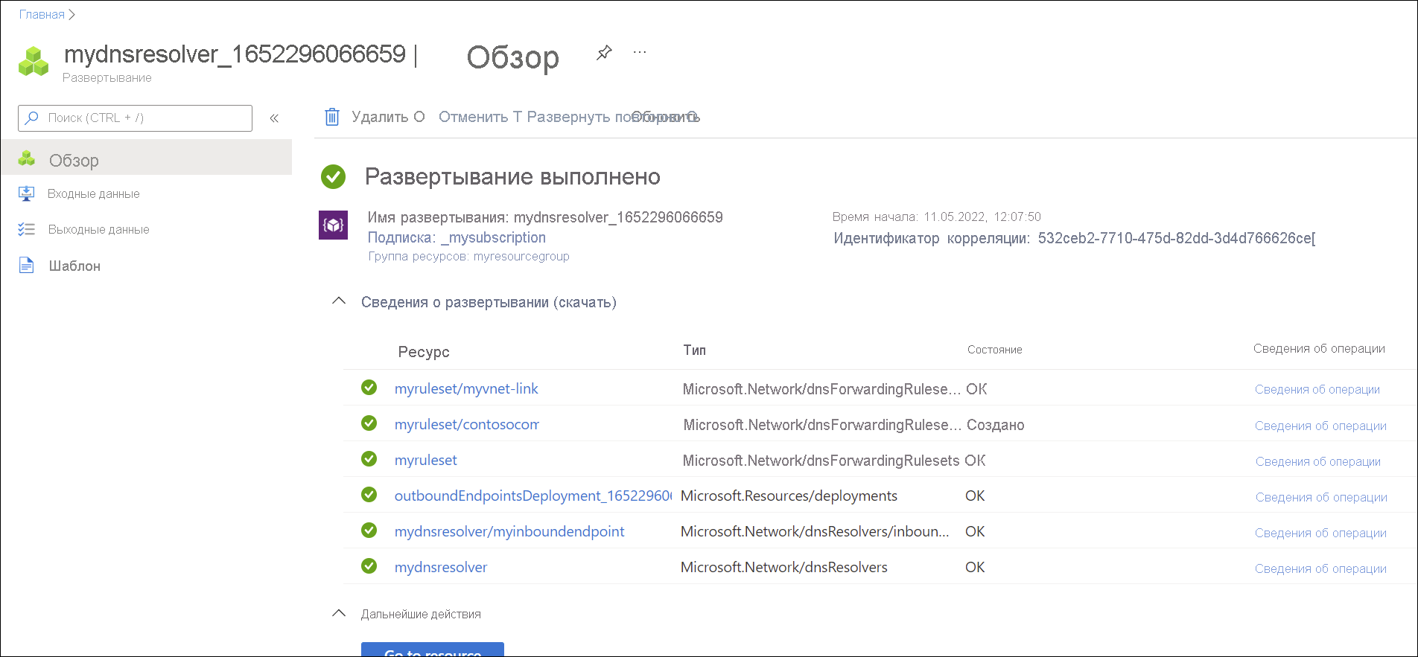Click the Microsoft.Network/dnsResolvers type cell
Screen dimensions: 1418x657
click(x=784, y=567)
